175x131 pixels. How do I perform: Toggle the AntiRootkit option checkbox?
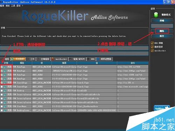coord(152,50)
